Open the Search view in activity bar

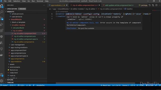click(2, 12)
